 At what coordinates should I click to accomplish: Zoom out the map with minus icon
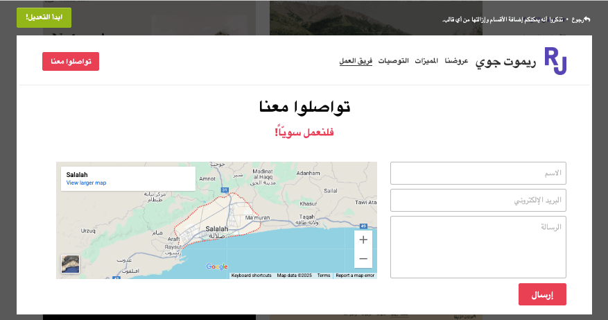click(363, 259)
